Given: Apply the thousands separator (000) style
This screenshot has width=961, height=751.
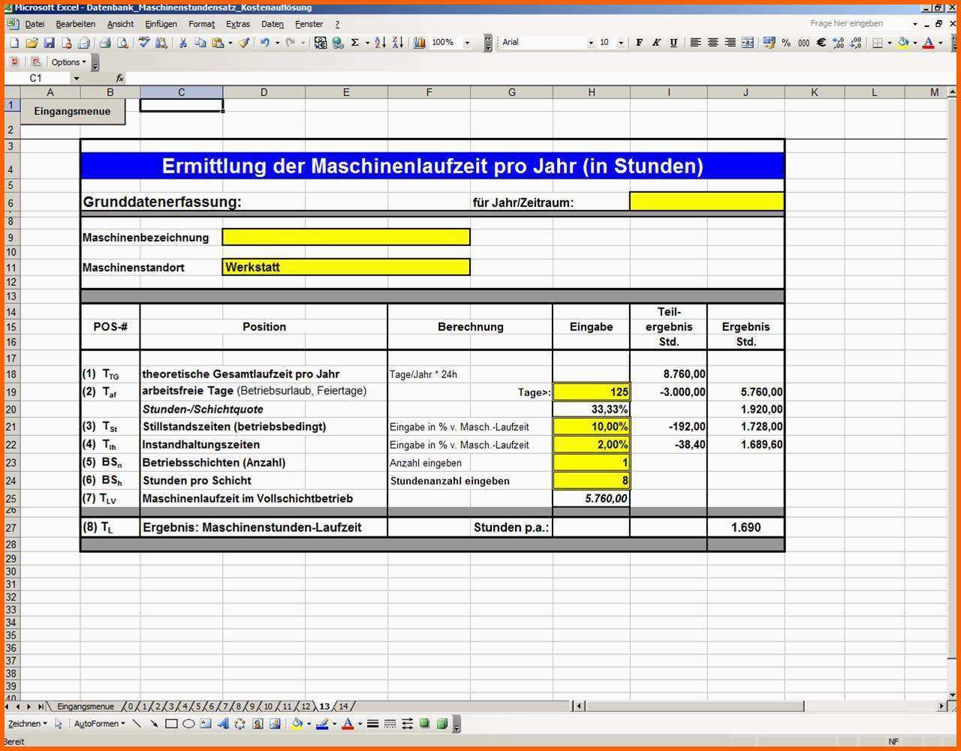Looking at the screenshot, I should tap(803, 43).
